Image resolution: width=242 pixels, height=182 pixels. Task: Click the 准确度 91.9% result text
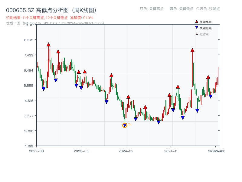82,18
